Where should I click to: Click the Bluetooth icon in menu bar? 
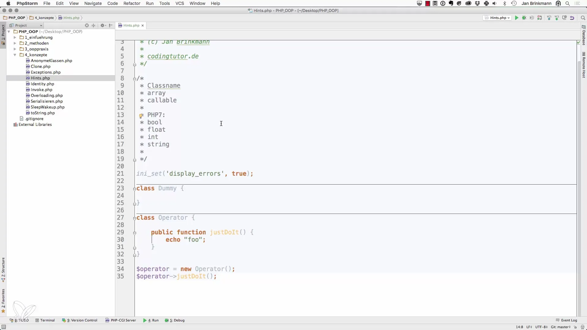tap(505, 3)
